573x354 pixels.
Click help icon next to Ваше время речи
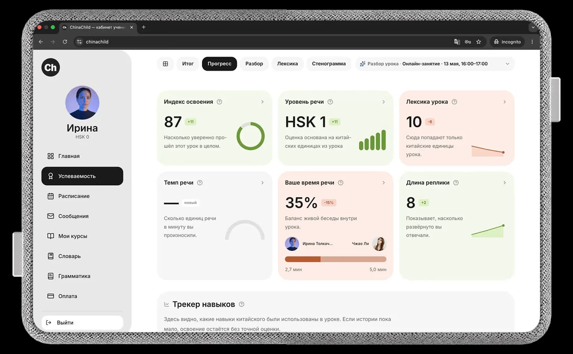tap(341, 183)
